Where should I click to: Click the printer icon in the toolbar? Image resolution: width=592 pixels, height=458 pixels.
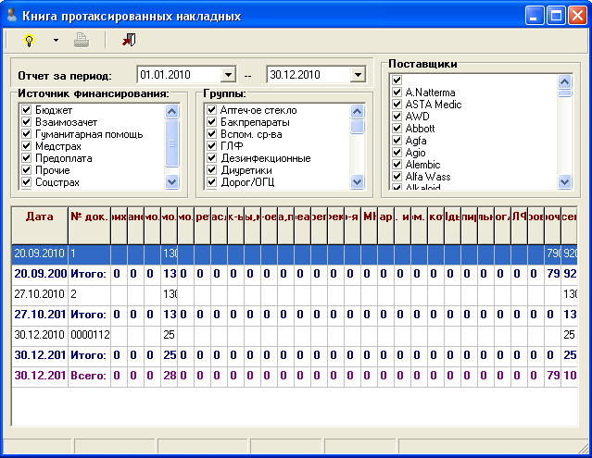coord(82,40)
